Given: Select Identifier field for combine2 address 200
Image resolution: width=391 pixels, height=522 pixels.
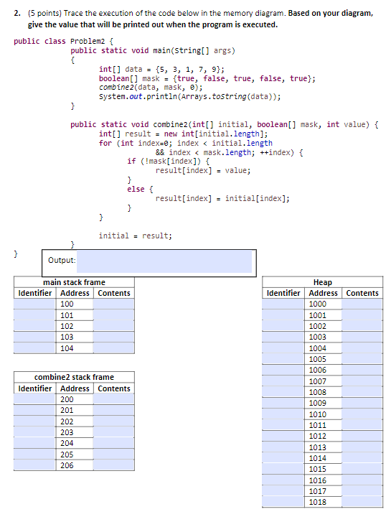Looking at the screenshot, I should click(x=34, y=399).
